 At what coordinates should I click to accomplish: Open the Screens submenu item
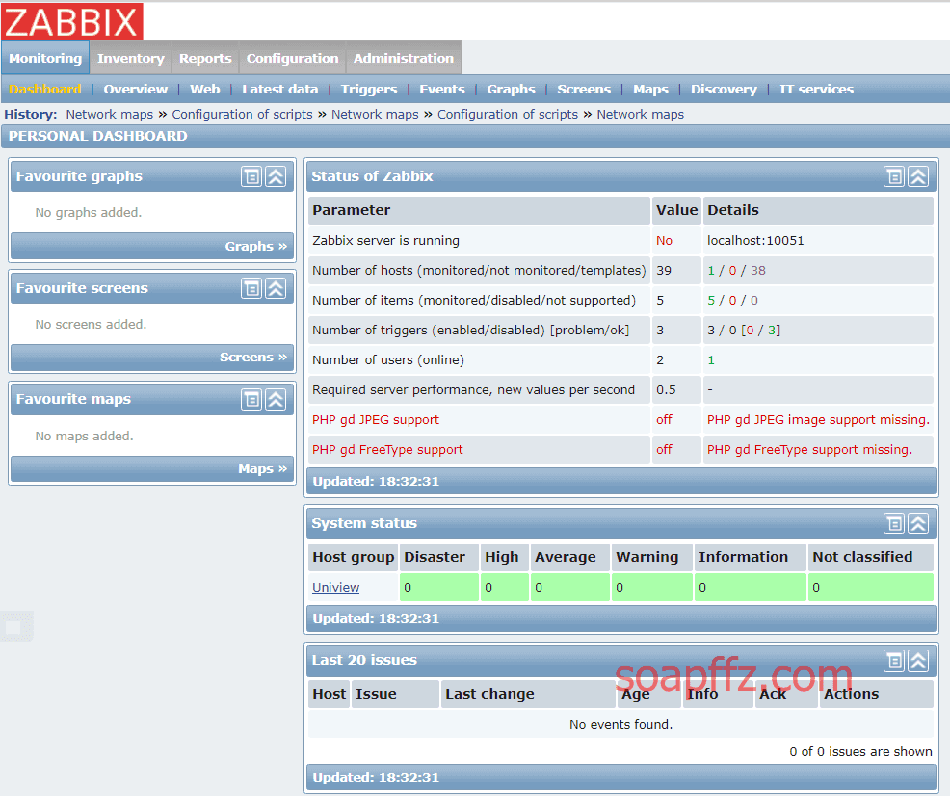[584, 89]
